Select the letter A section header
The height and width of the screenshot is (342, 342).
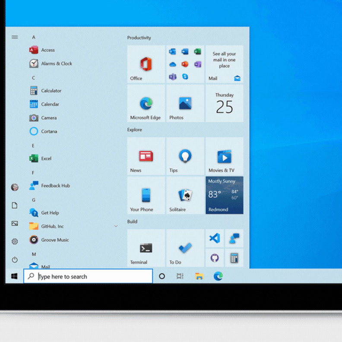pyautogui.click(x=34, y=37)
